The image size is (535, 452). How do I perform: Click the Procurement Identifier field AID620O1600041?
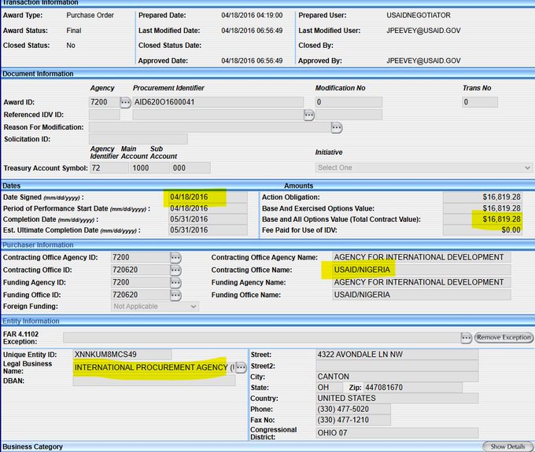pyautogui.click(x=218, y=102)
